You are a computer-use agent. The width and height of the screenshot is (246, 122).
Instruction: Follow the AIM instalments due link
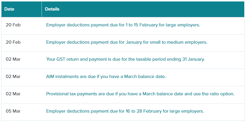[x=106, y=77]
